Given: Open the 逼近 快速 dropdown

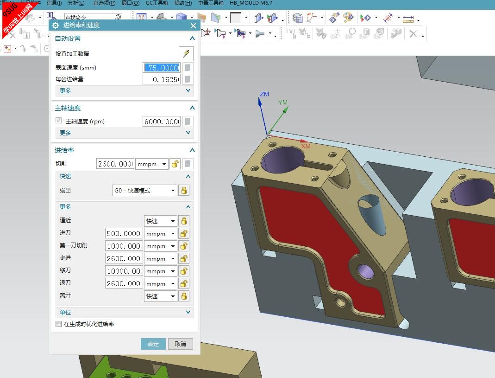Looking at the screenshot, I should (160, 221).
